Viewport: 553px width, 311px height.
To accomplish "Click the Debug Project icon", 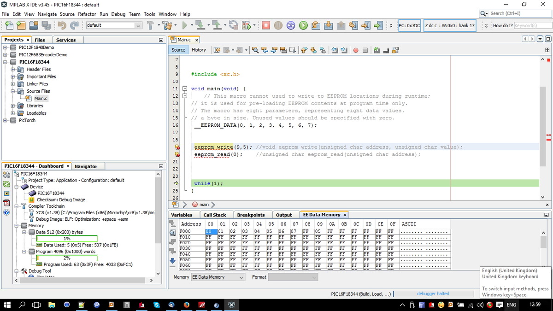I will point(246,25).
